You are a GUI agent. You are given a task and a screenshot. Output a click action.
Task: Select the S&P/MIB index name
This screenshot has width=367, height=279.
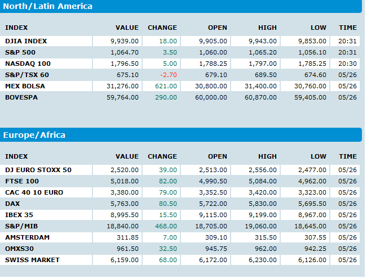point(21,226)
